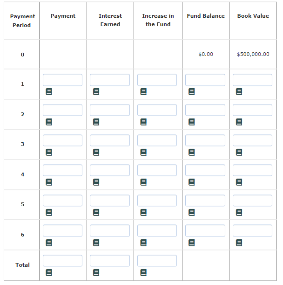Select the period 2 Increase in the Fund field
This screenshot has width=283, height=285.
(157, 110)
